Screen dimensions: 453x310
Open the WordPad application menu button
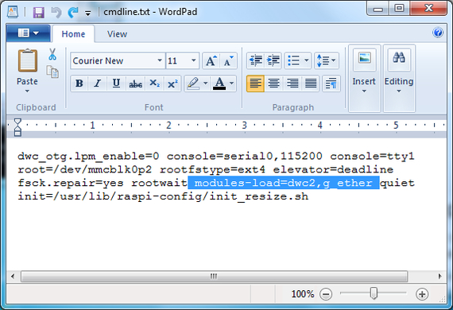[28, 33]
